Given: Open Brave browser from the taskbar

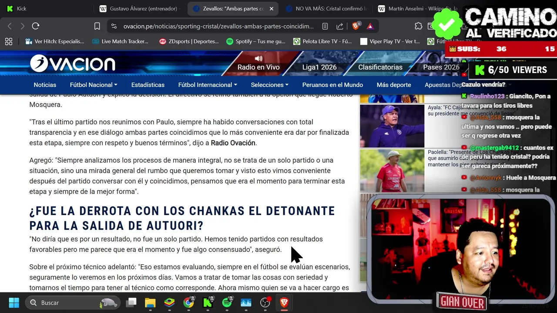Looking at the screenshot, I should 284,303.
